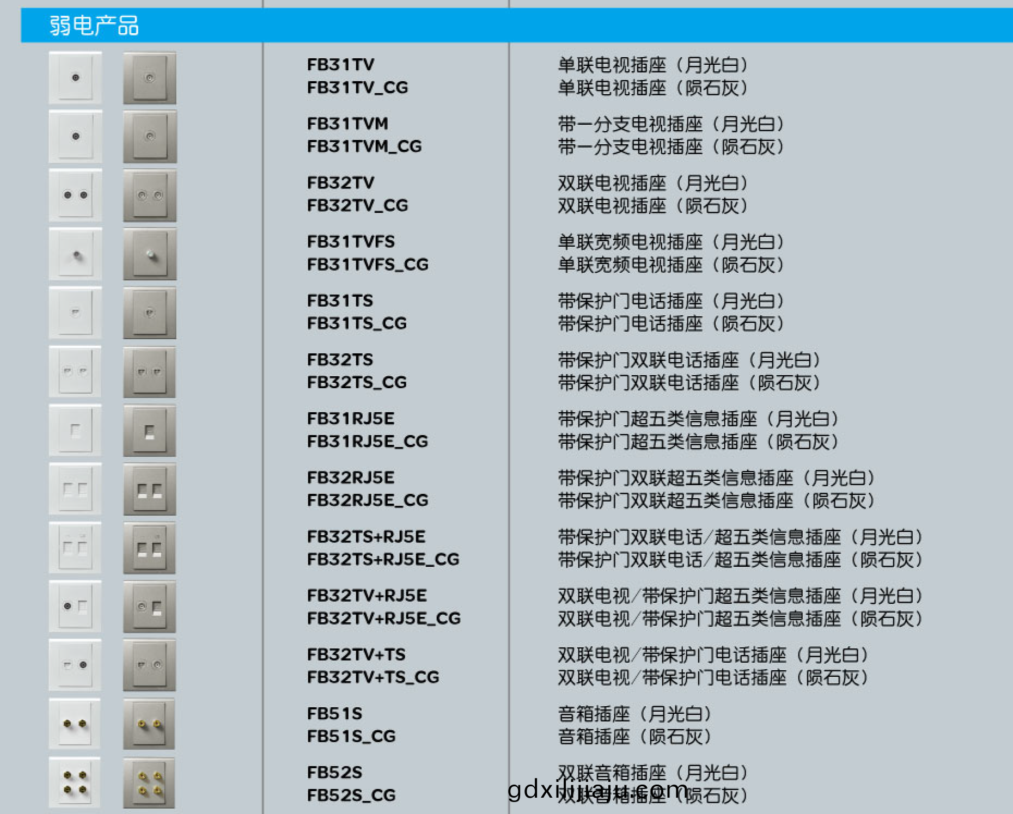1013x814 pixels.
Task: Click the white FB31RJ5E information socket image
Action: pyautogui.click(x=75, y=430)
